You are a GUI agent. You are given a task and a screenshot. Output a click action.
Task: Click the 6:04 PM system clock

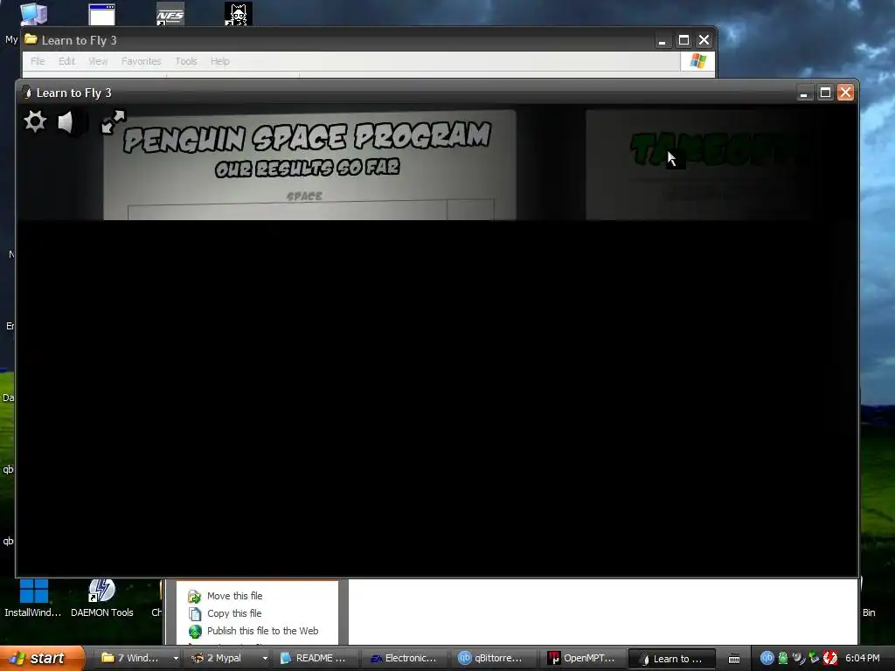pyautogui.click(x=863, y=658)
